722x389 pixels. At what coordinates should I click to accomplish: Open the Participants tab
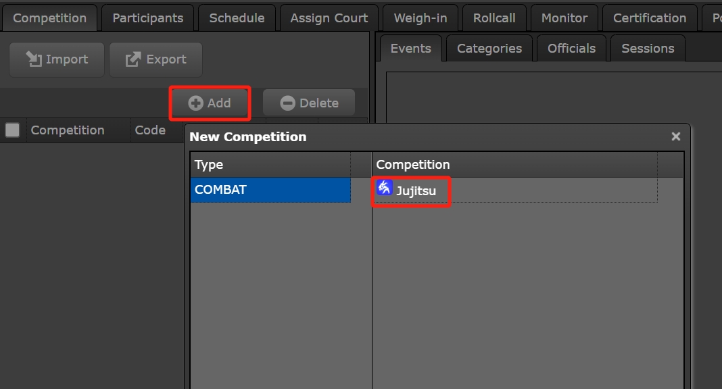click(x=148, y=18)
